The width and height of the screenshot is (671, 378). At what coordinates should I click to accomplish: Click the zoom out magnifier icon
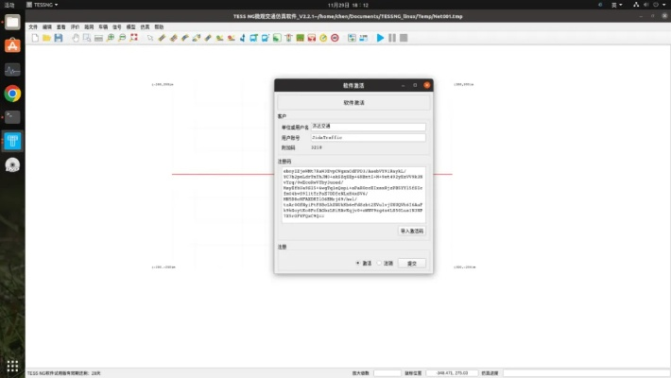122,38
